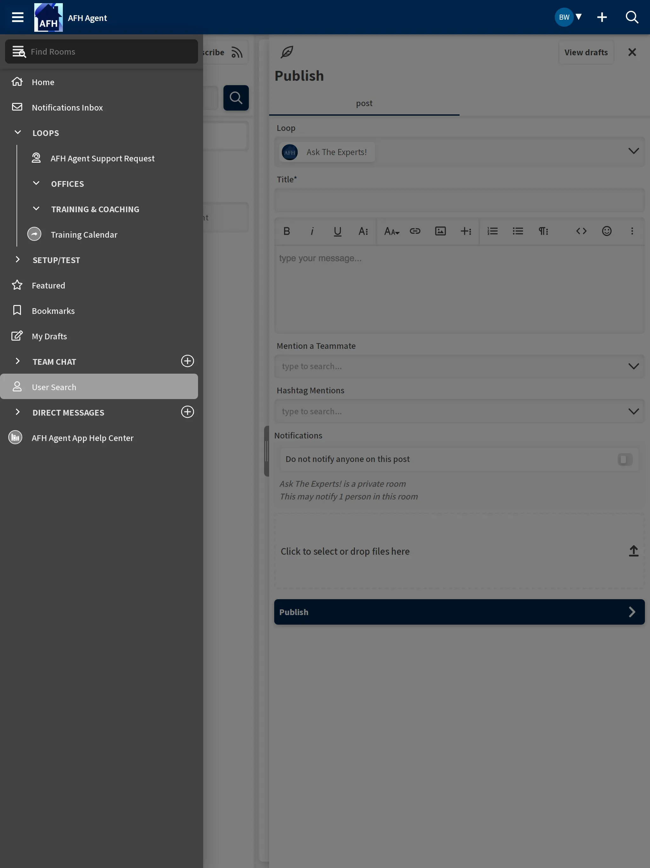The image size is (650, 868).
Task: Insert a link in the editor
Action: coord(415,231)
